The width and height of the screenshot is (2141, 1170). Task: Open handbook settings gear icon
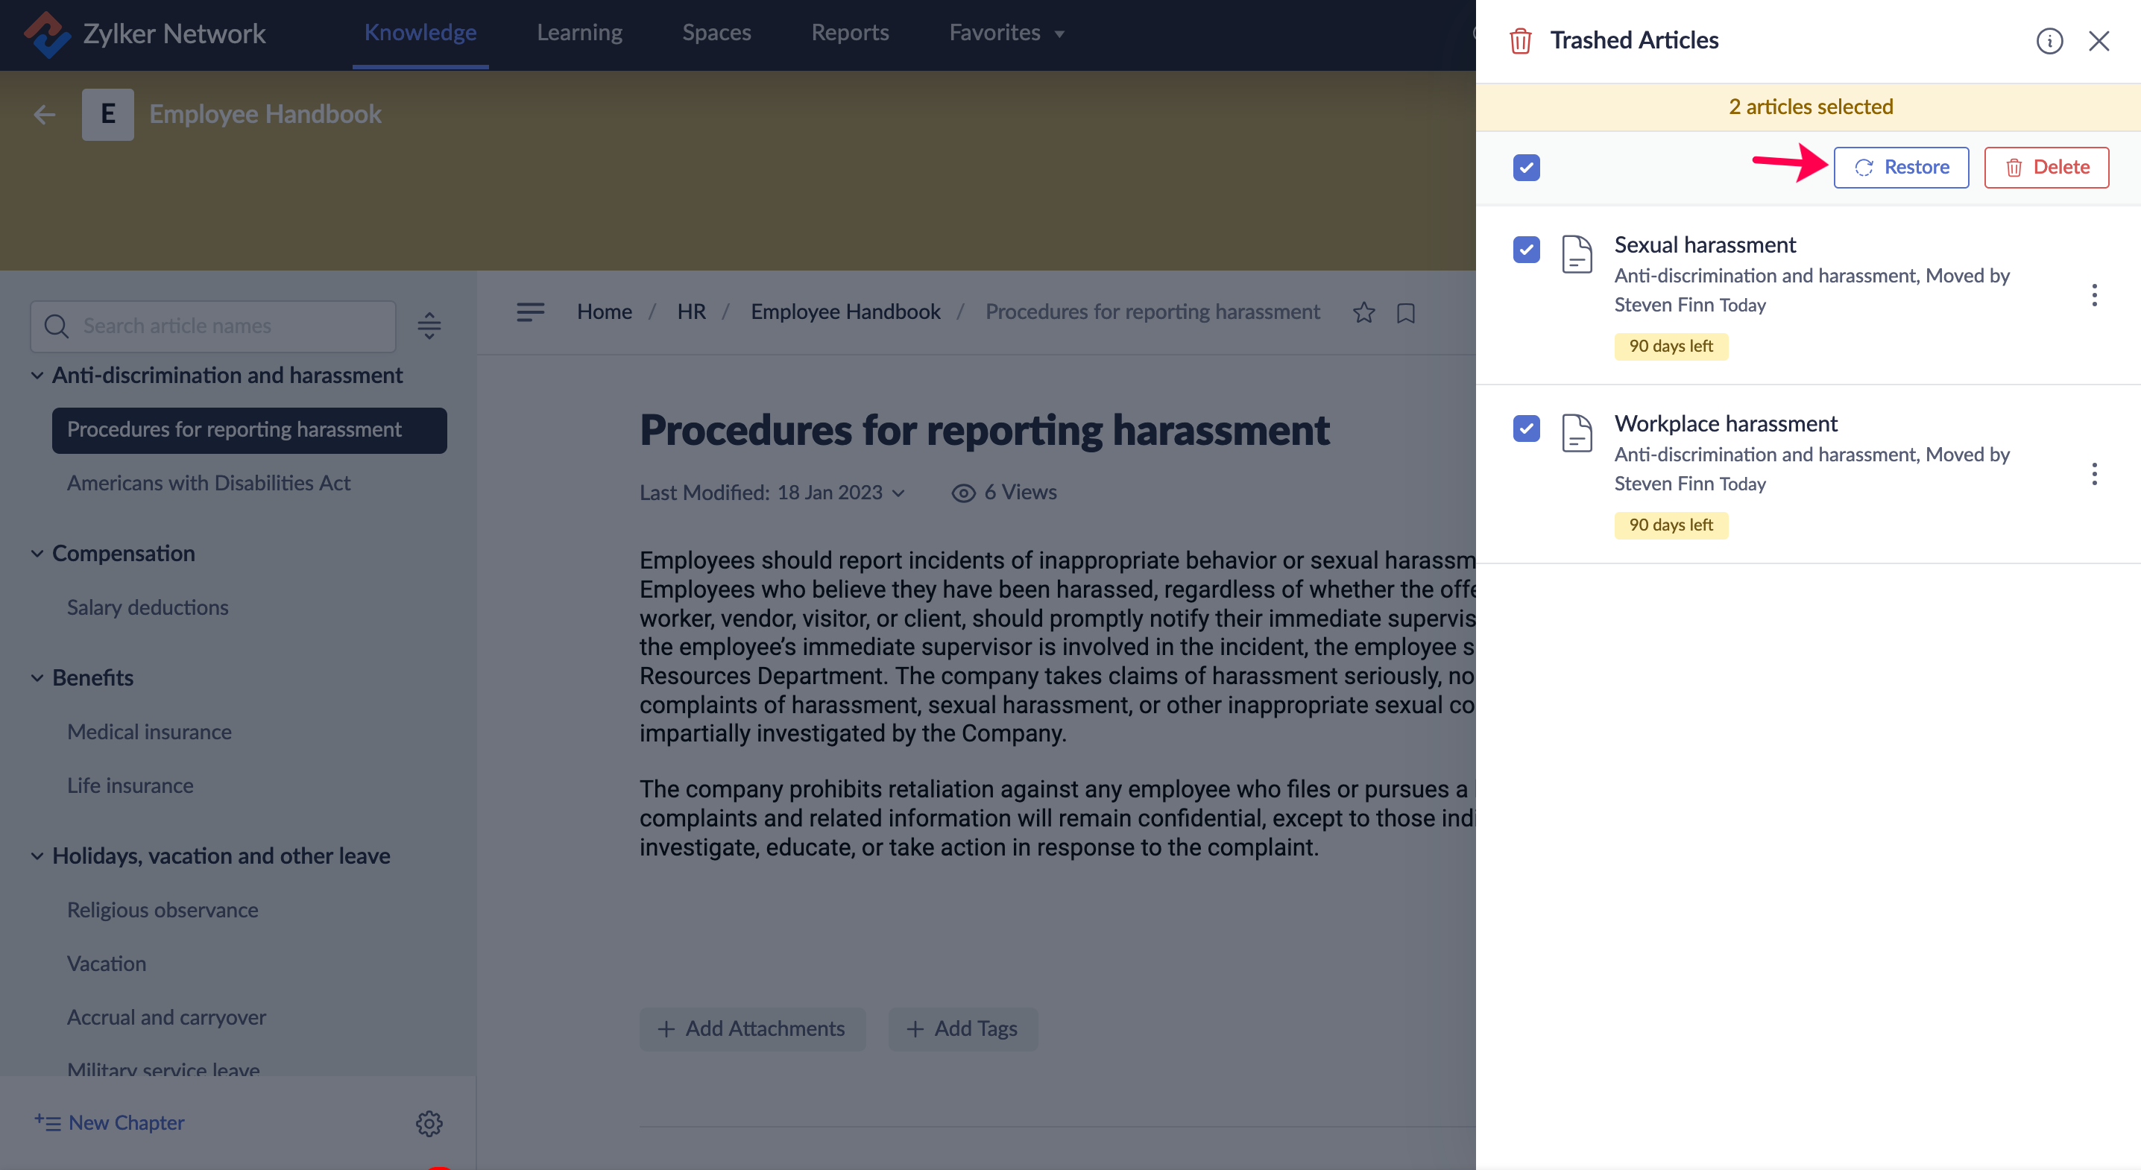click(429, 1122)
